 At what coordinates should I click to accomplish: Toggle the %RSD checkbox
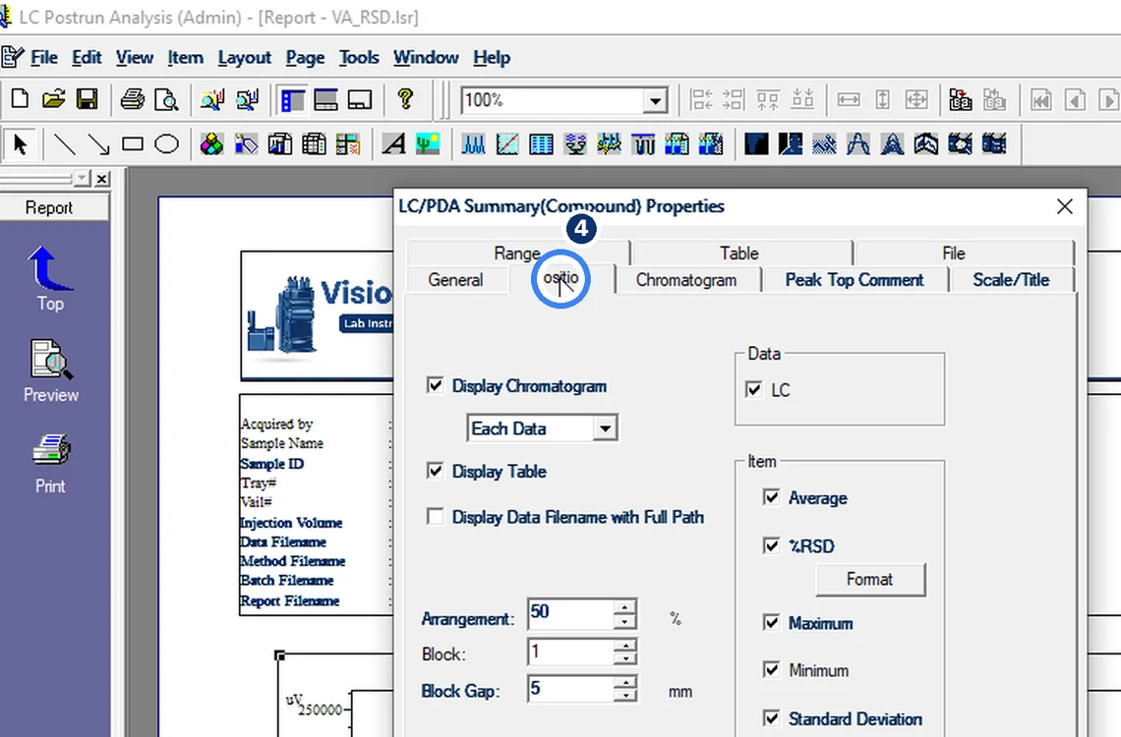[771, 546]
